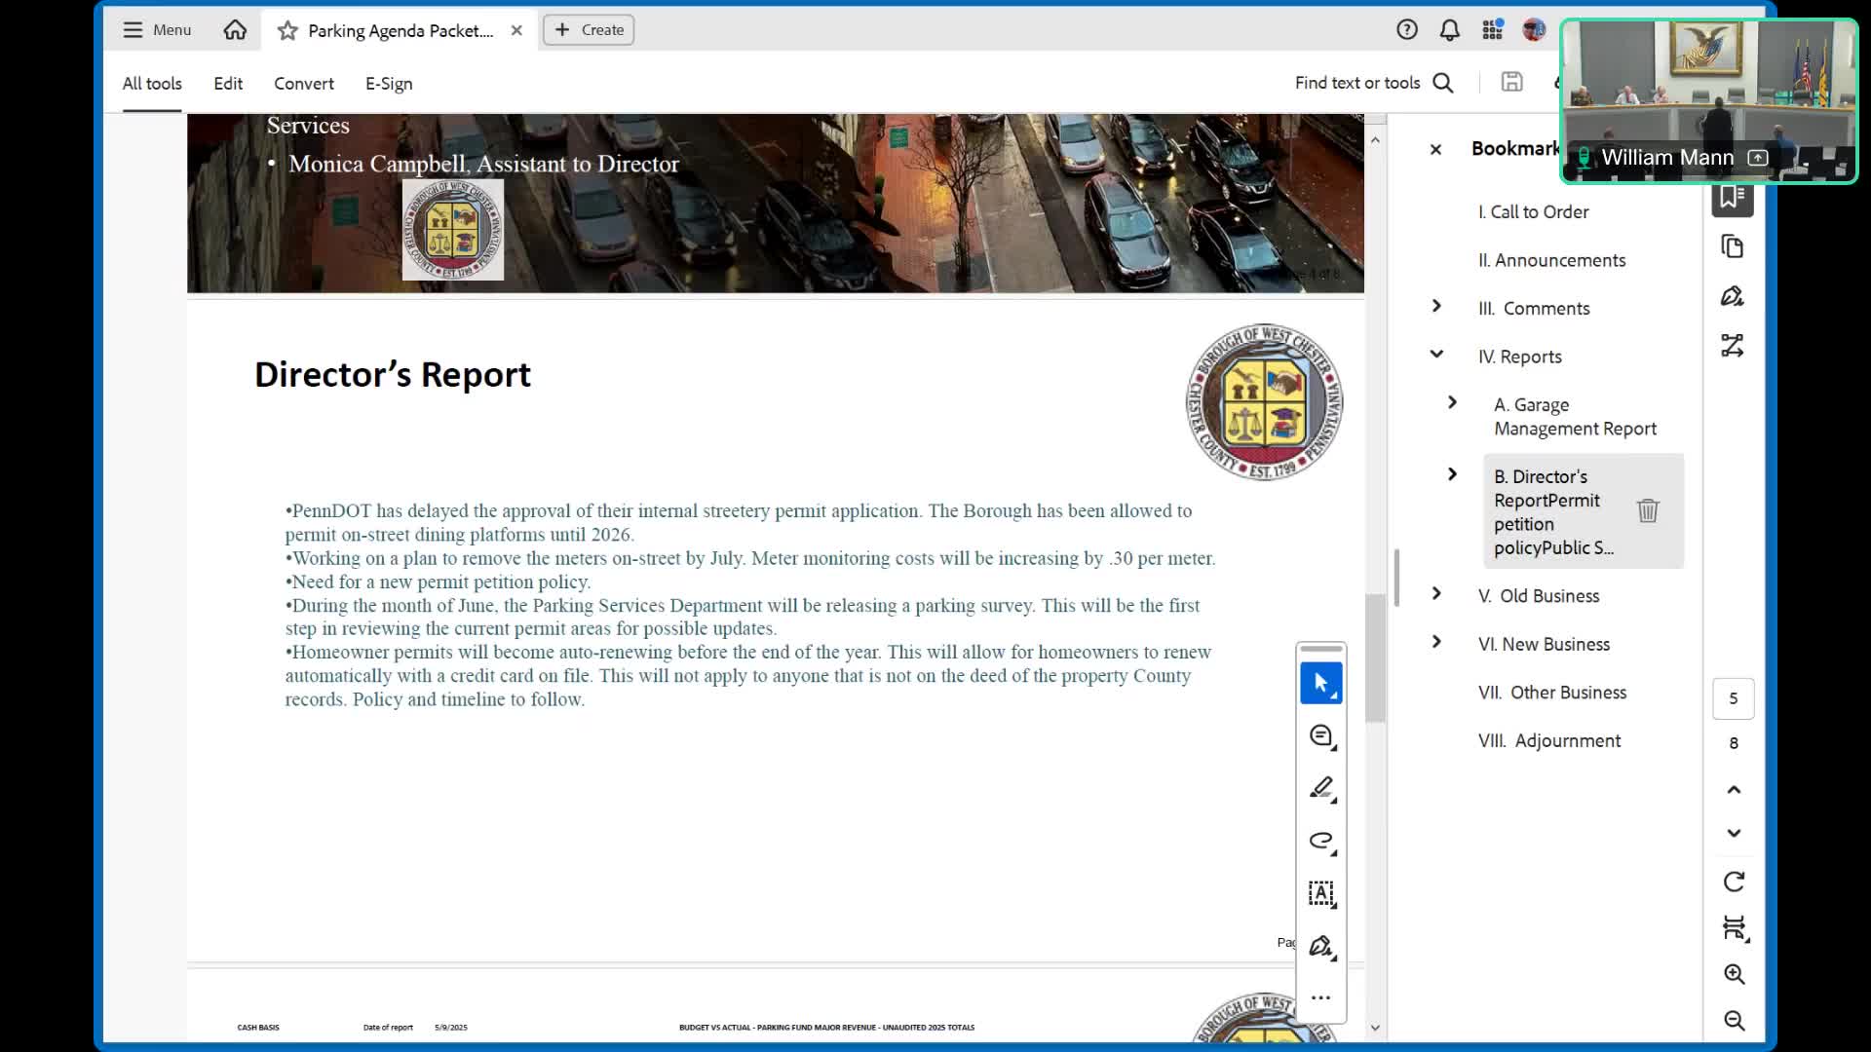Star the Parking Agenda Packet tab
1871x1052 pixels.
[287, 31]
